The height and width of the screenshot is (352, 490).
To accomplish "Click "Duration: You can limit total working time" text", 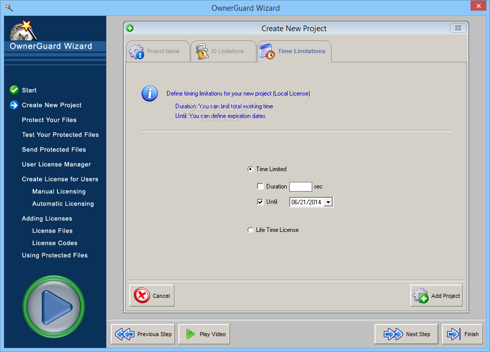I will (x=224, y=106).
